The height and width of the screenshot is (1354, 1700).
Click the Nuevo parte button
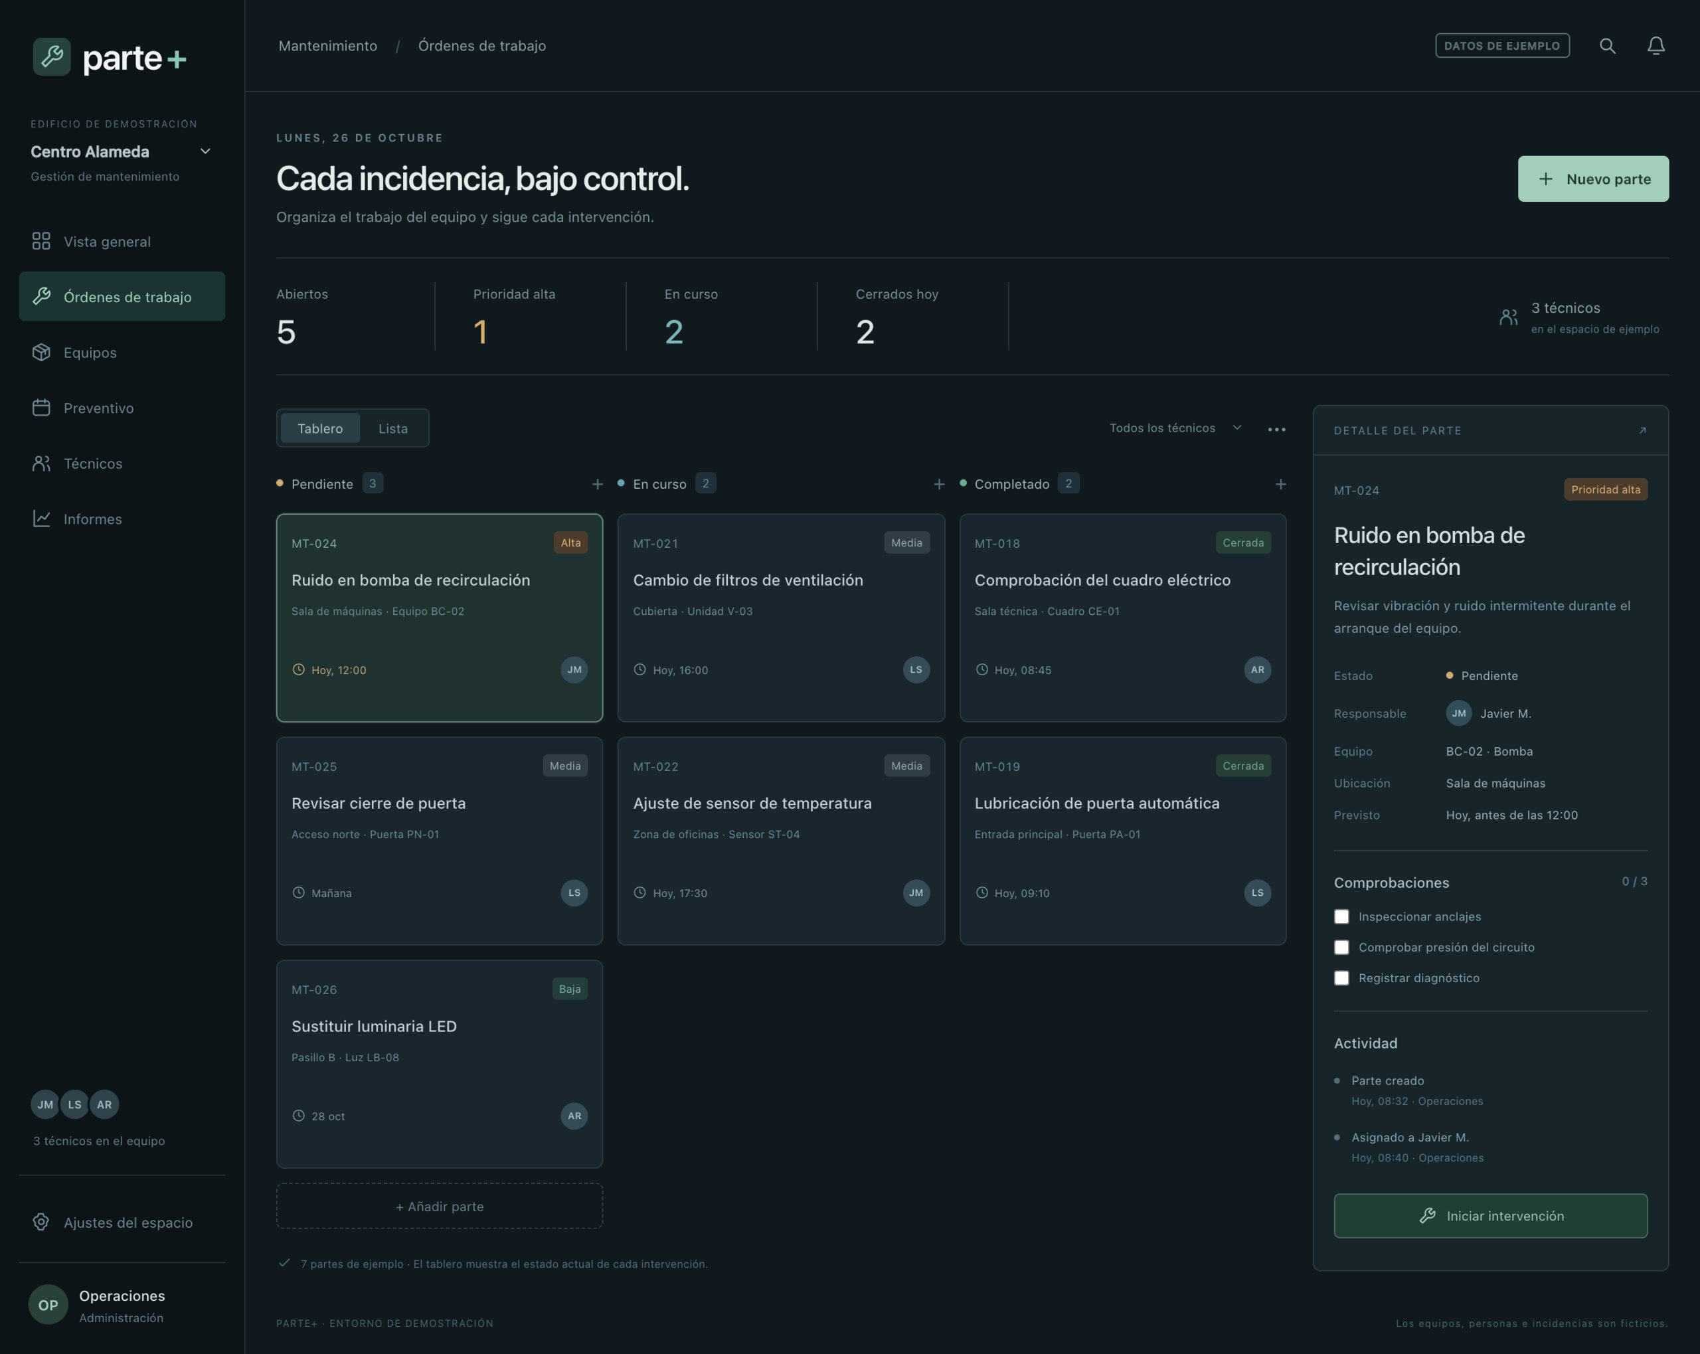click(x=1593, y=179)
